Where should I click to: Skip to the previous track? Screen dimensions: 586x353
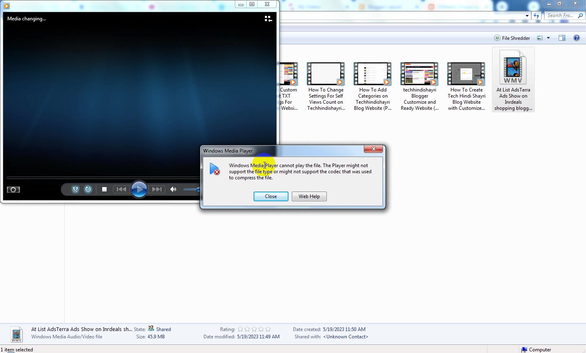pyautogui.click(x=121, y=189)
